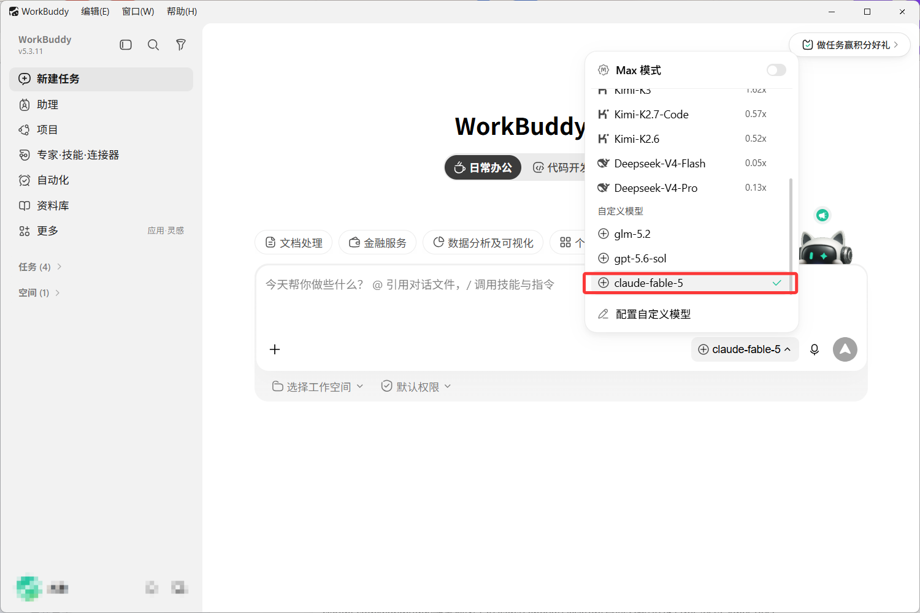The height and width of the screenshot is (613, 920).
Task: Click the robot cat mascot
Action: pos(826,247)
